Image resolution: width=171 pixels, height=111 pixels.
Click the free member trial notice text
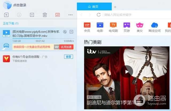point(32,47)
